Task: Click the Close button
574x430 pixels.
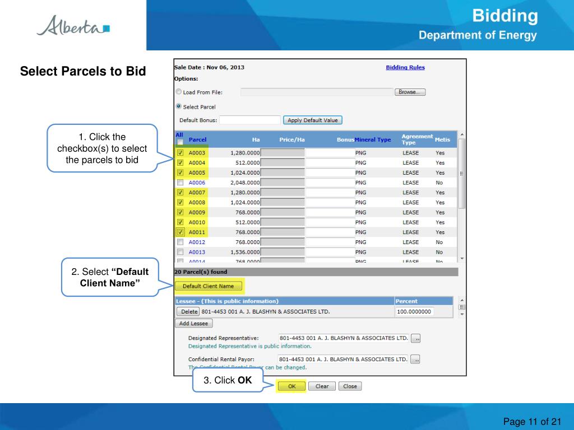Action: 350,386
